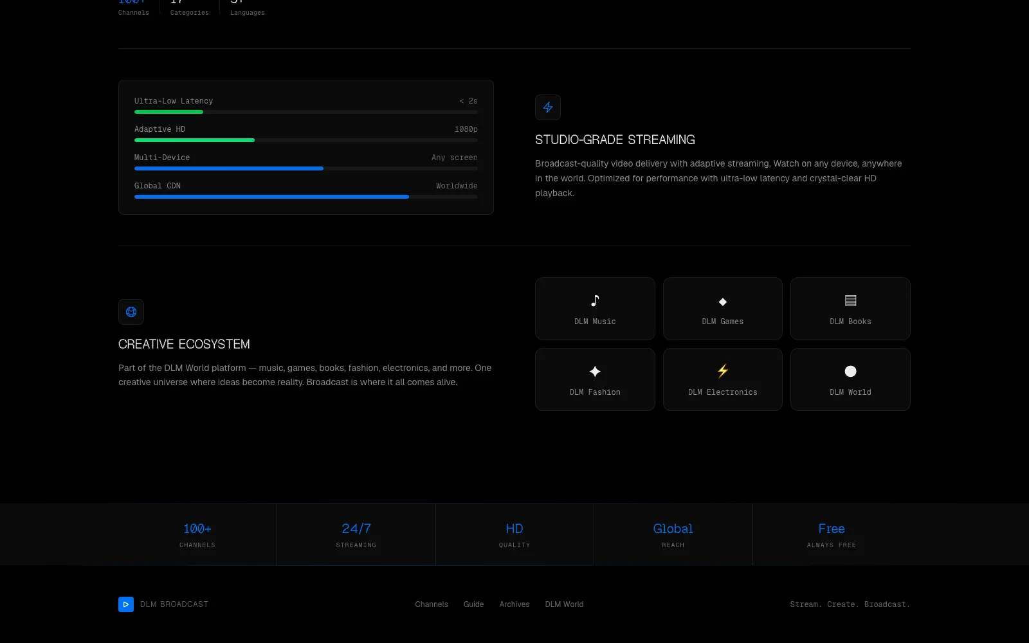Click the yellow bolt icon in DLM Electronics
This screenshot has width=1029, height=643.
(x=723, y=371)
